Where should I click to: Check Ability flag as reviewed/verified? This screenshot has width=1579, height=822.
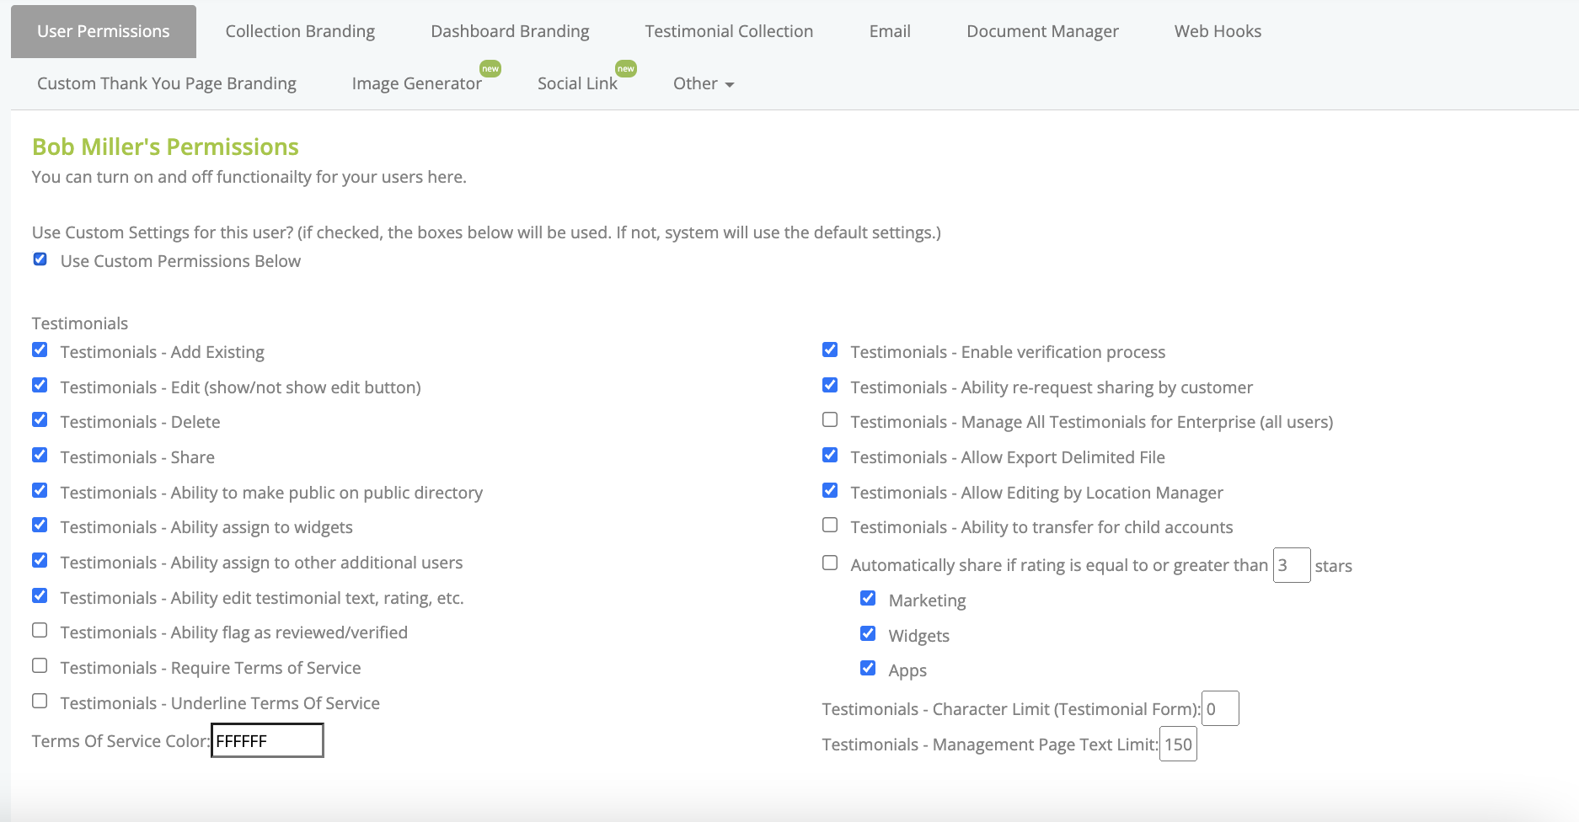(x=40, y=630)
